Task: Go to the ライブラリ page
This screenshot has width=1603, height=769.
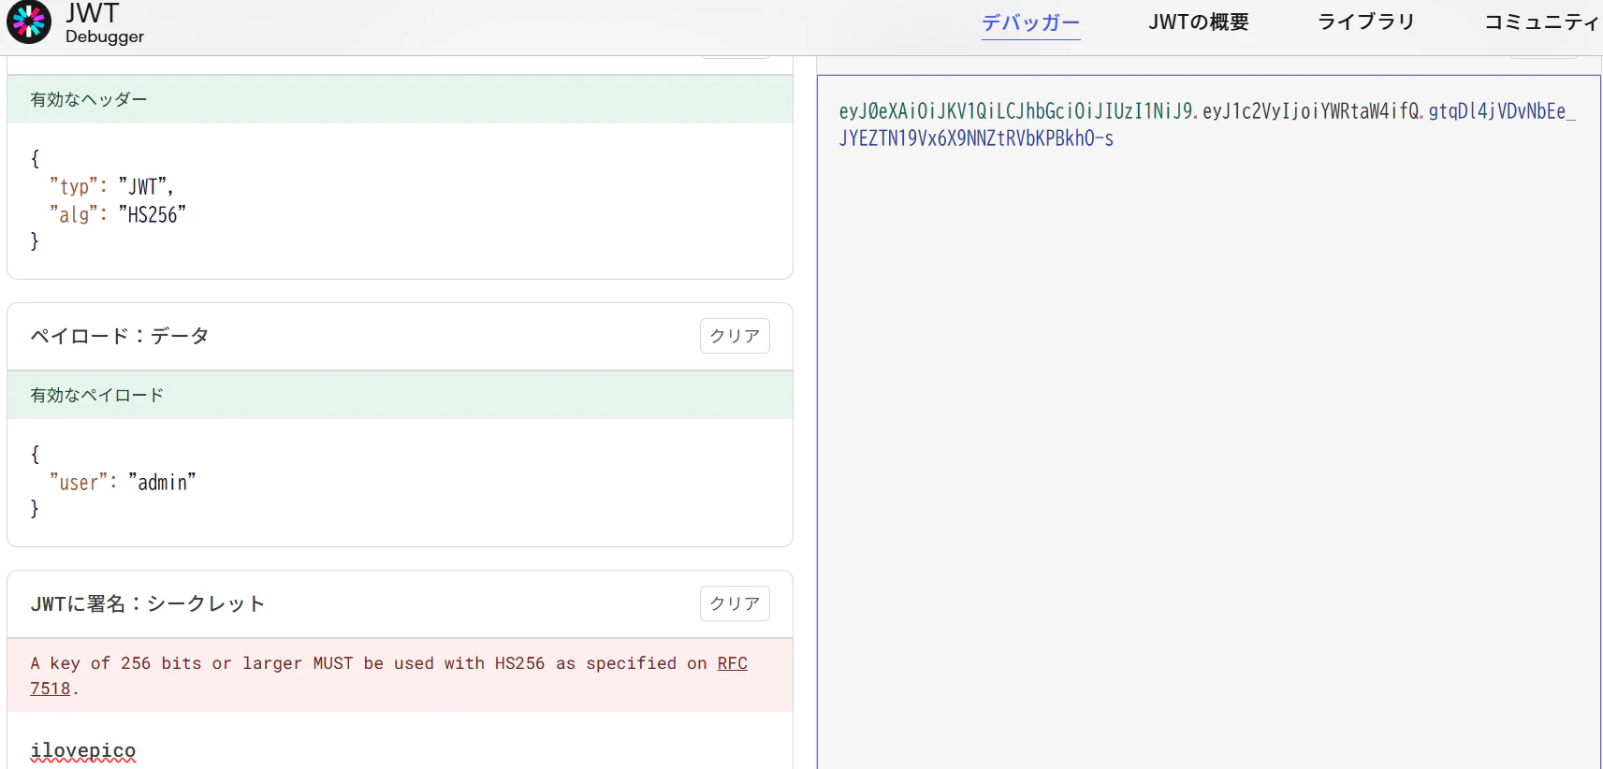Action: pyautogui.click(x=1366, y=22)
